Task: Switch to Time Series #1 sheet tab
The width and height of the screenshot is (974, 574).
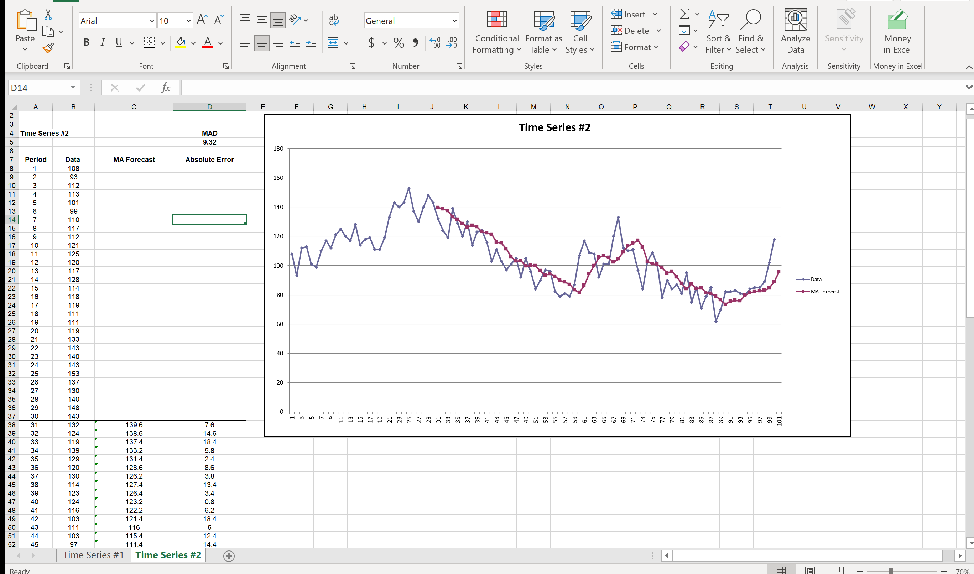Action: (93, 555)
